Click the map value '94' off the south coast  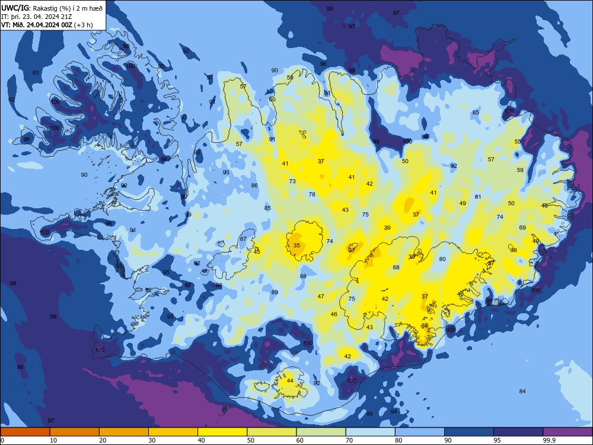tap(394, 411)
